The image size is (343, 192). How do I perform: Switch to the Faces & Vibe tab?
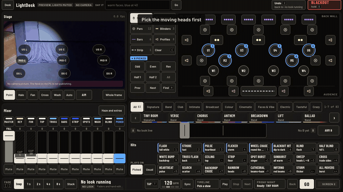[x=266, y=107]
